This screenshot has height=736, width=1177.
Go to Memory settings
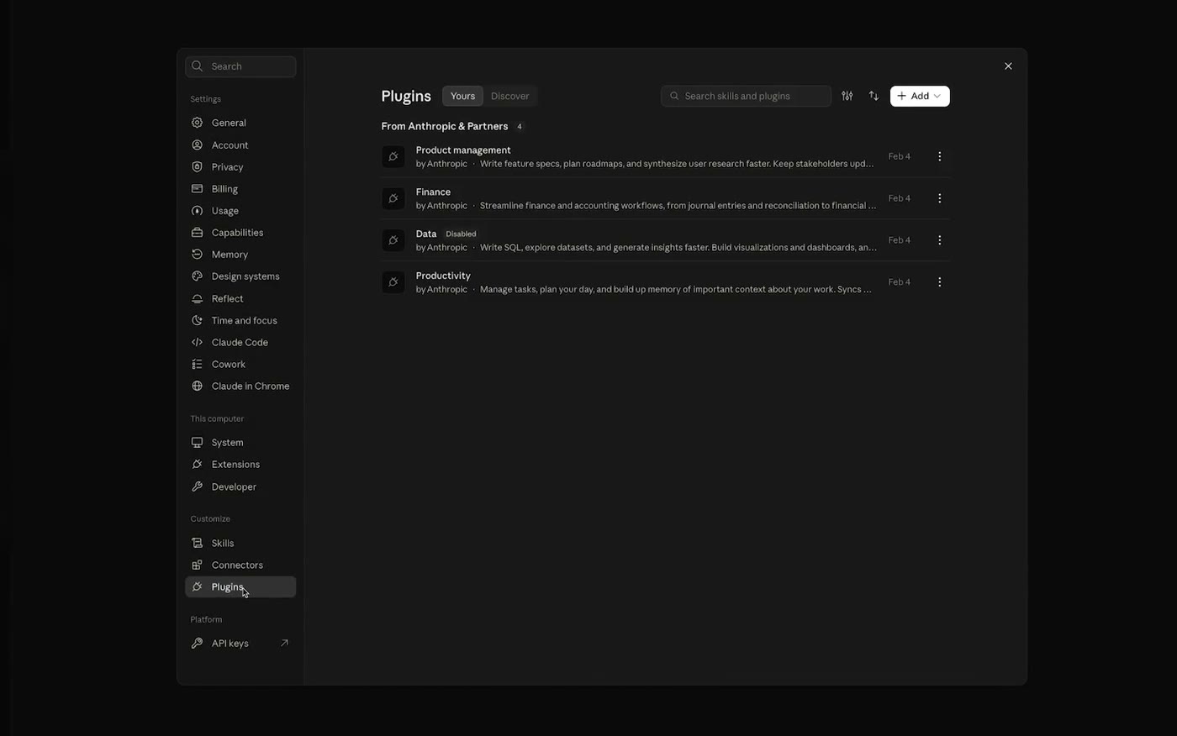pyautogui.click(x=240, y=254)
